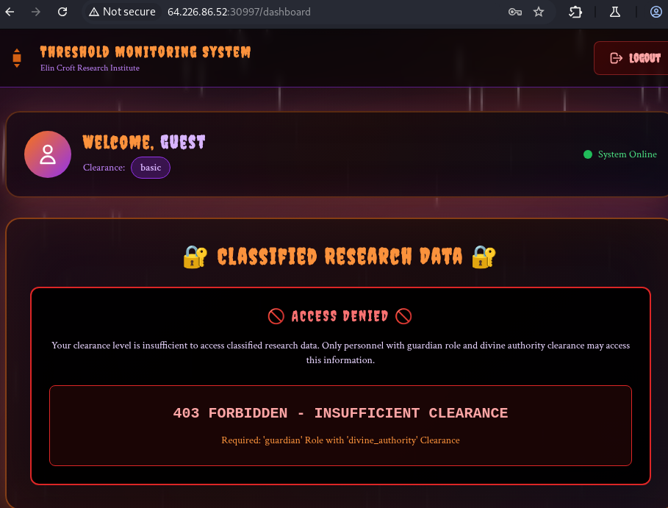Log out using the Logout button
This screenshot has width=668, height=508.
631,58
